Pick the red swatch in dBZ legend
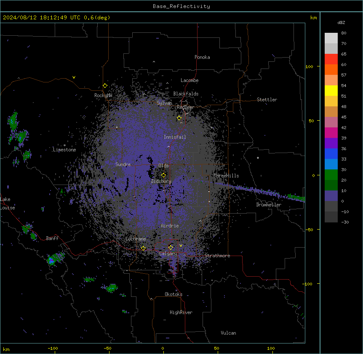 tap(331, 59)
